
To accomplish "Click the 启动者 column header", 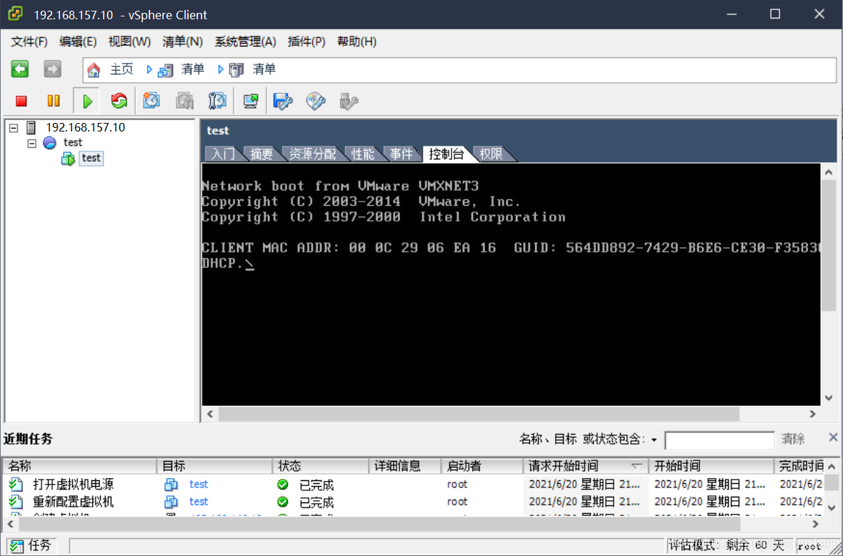I will [x=482, y=466].
